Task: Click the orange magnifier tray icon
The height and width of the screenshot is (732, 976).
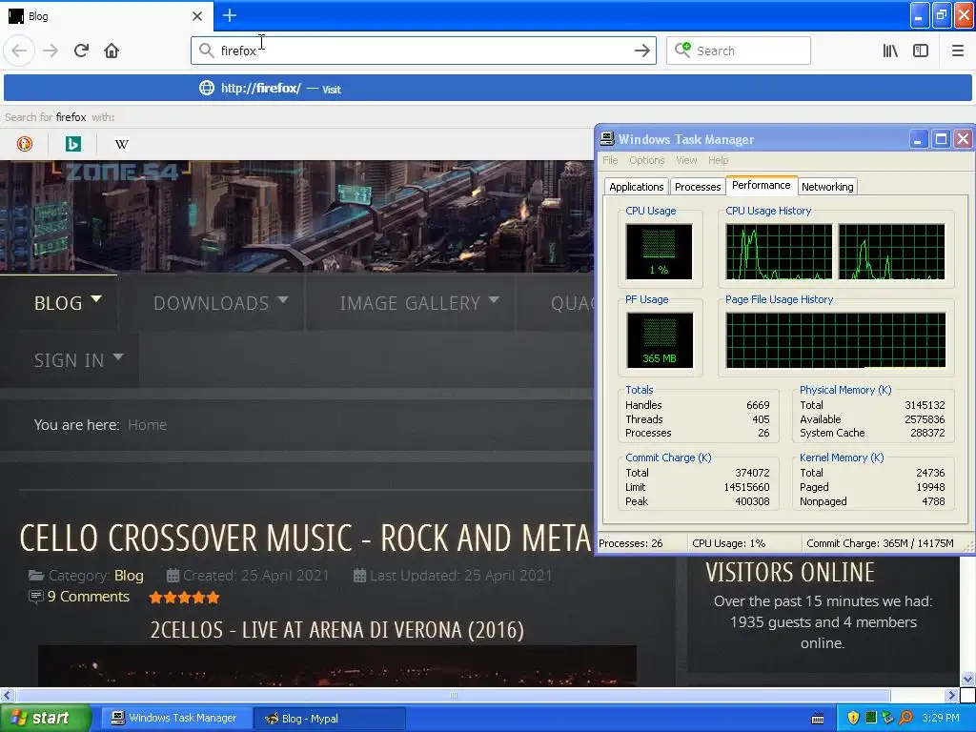Action: 905,718
